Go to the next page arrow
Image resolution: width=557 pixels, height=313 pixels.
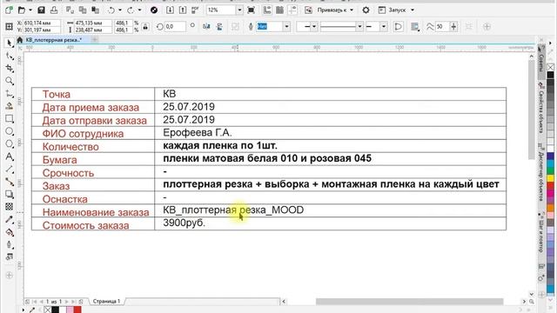(66, 302)
